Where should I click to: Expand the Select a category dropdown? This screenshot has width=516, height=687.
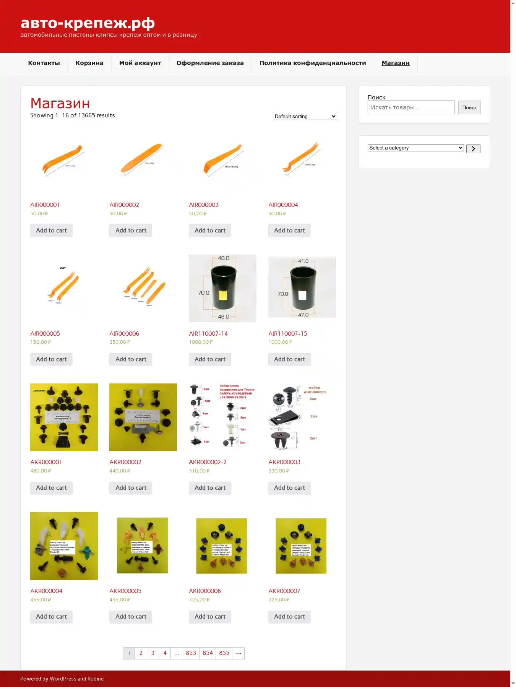pyautogui.click(x=415, y=148)
